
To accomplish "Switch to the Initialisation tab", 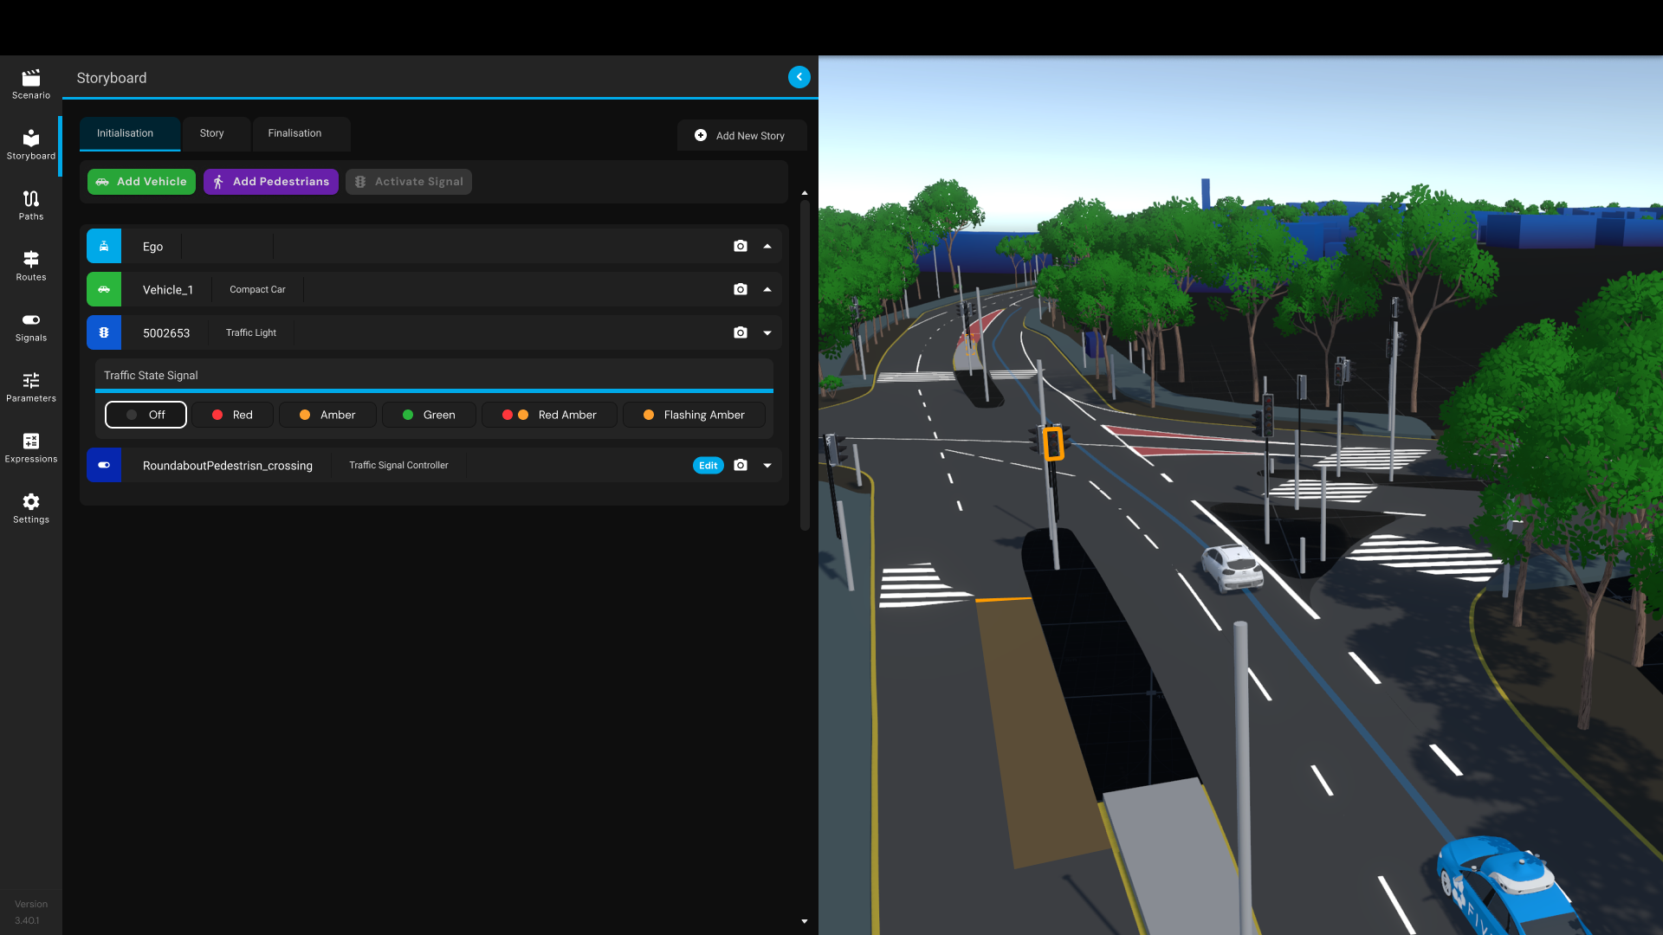I will click(x=130, y=133).
